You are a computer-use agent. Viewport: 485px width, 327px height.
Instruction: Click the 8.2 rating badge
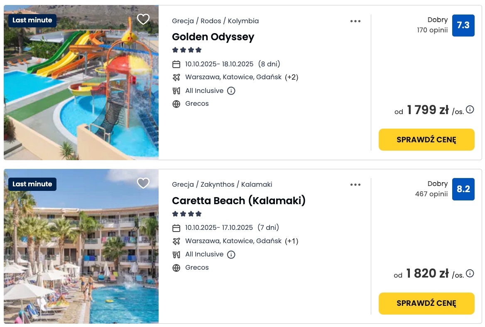pos(463,189)
